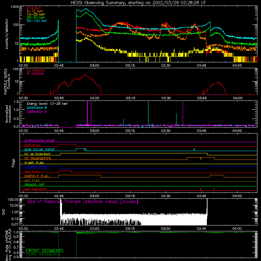Click the SC IN SUNLIGHT flag label
This screenshot has height=261, width=261.
38,154
